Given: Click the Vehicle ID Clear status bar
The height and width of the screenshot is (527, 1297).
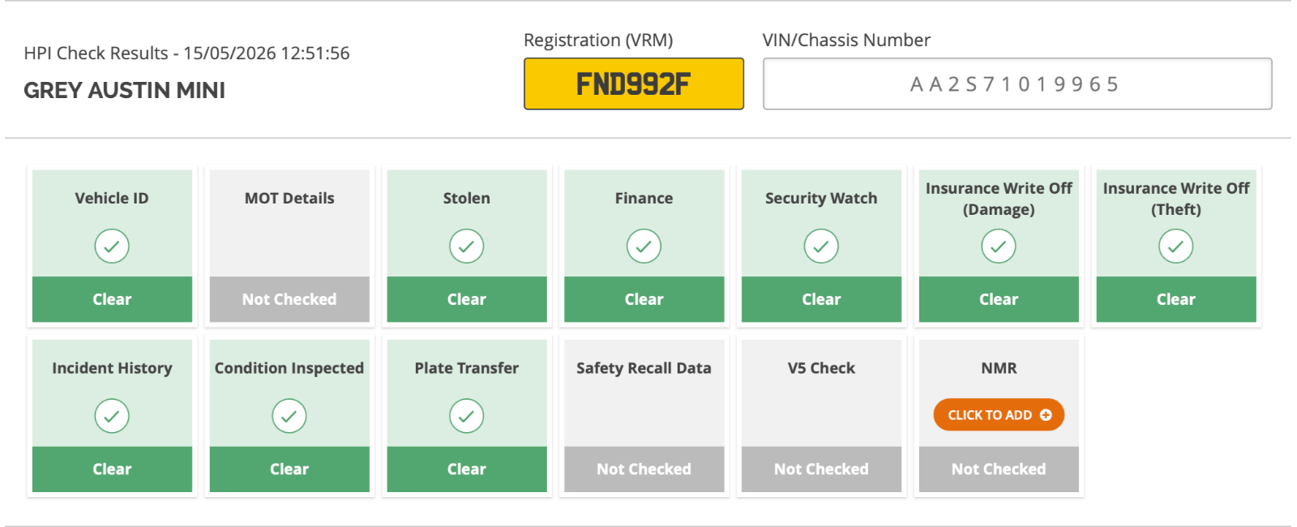Looking at the screenshot, I should point(112,299).
